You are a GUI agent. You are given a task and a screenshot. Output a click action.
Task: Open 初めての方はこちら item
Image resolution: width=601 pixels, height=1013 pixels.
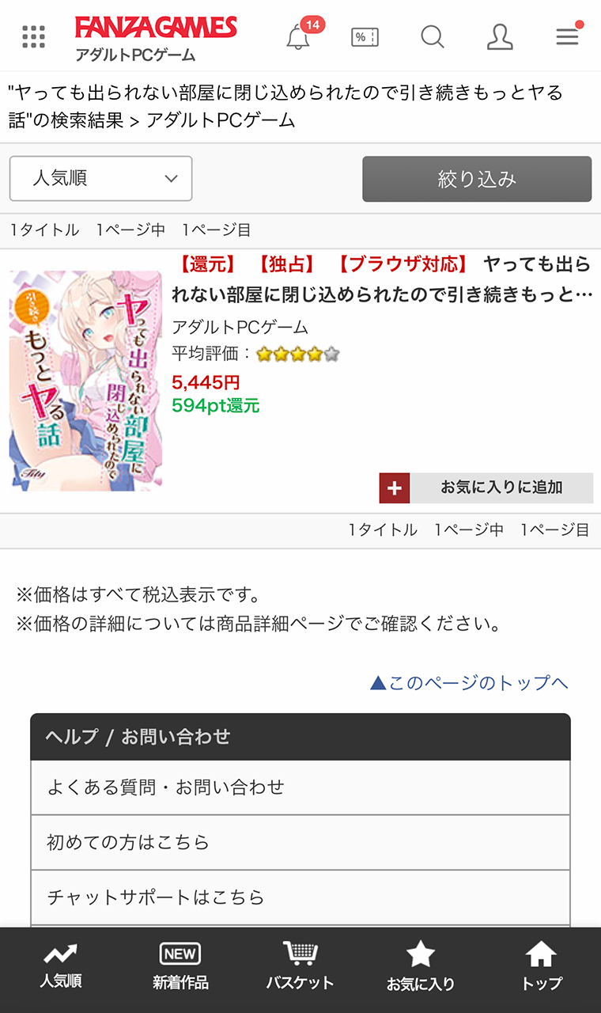pyautogui.click(x=300, y=842)
